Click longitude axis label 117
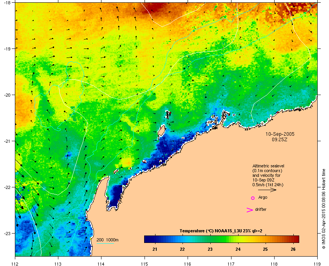This screenshot has width=329, height=266. coord(231,264)
